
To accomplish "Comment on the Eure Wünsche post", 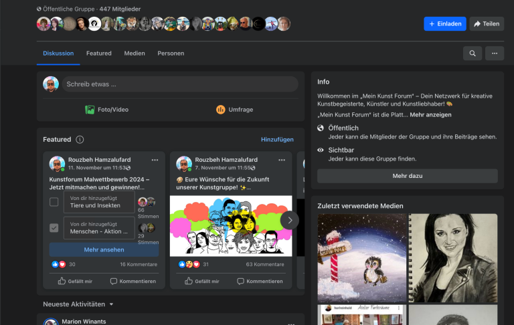I will pyautogui.click(x=260, y=281).
